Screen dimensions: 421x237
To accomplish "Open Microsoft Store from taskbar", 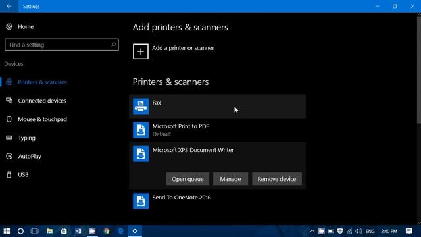I will 64,231.
